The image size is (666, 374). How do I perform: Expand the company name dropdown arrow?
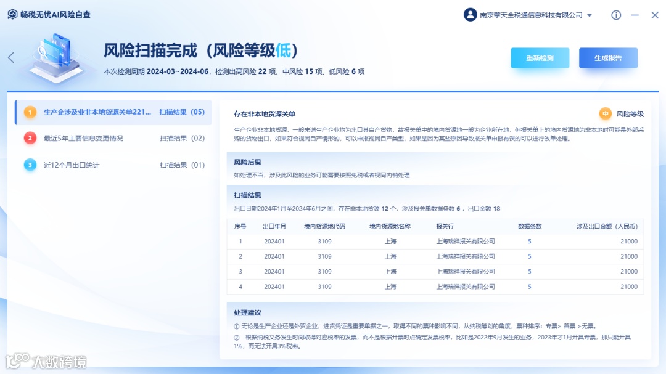[590, 15]
